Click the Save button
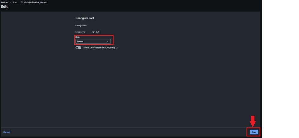The width and height of the screenshot is (299, 138). (254, 132)
